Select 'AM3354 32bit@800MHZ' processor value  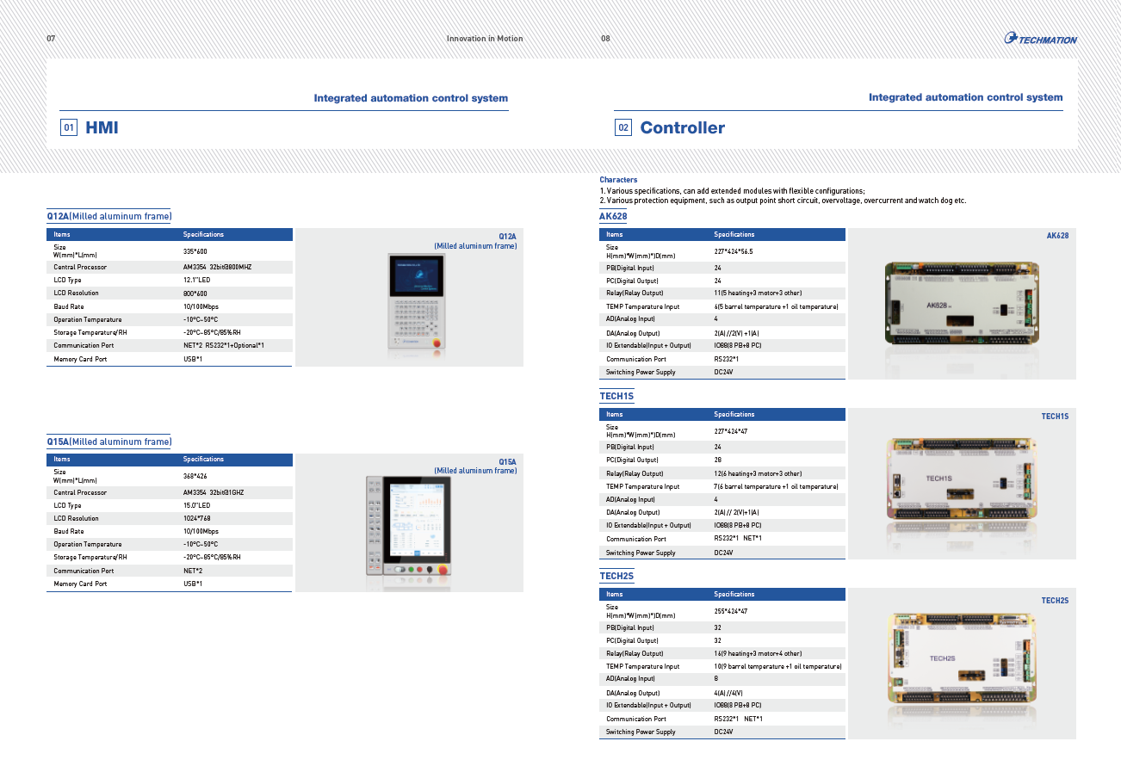click(x=217, y=268)
